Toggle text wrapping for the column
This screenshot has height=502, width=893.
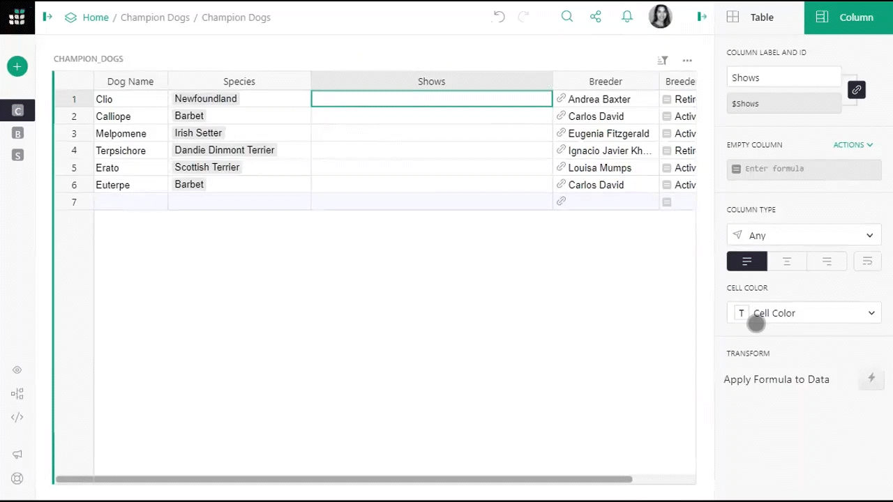point(867,261)
